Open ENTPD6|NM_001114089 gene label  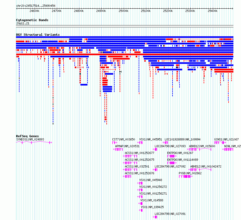pos(183,160)
